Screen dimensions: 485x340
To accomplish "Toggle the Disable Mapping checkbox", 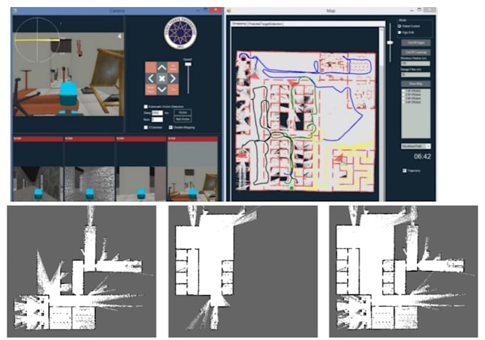I will tap(170, 127).
